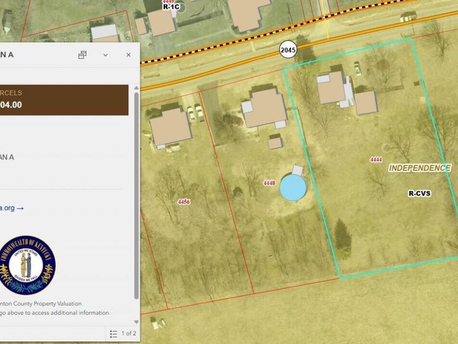458x344 pixels.
Task: Click the INDEPENDENCE city label
Action: click(420, 168)
